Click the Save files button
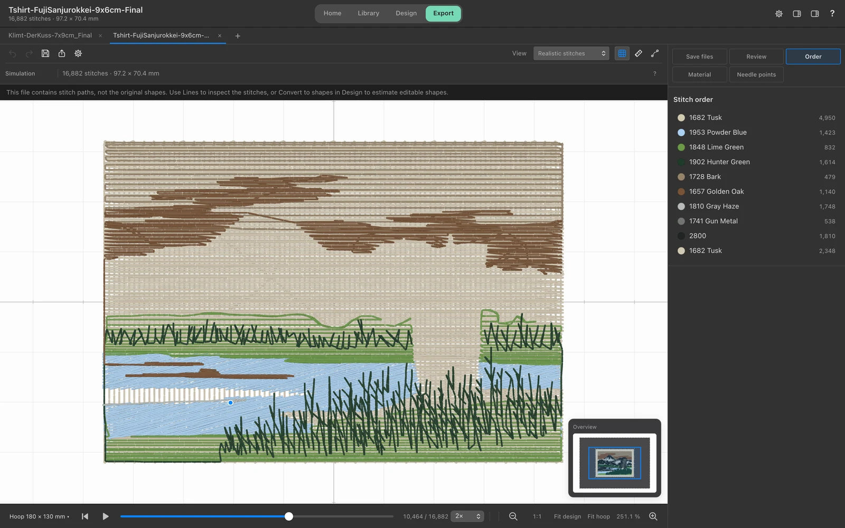 699,56
